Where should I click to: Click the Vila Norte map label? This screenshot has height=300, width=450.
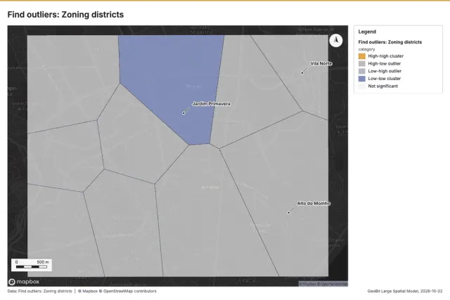coord(321,63)
